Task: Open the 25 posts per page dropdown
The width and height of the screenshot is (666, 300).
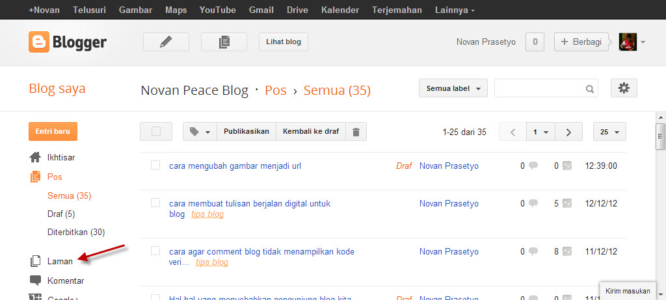Action: click(x=609, y=132)
